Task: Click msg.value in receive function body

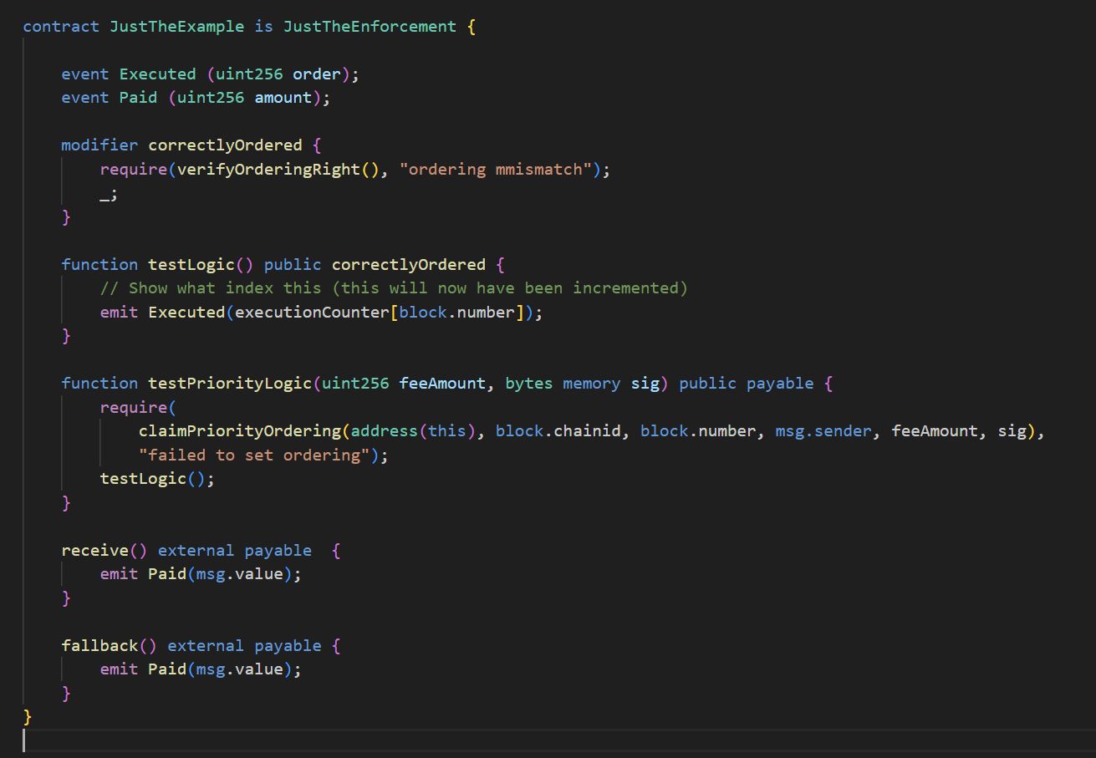Action: click(x=240, y=575)
